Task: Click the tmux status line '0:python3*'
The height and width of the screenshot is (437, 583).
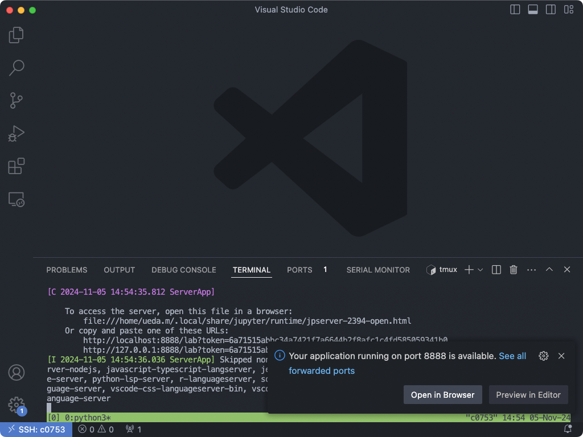Action: click(x=88, y=418)
